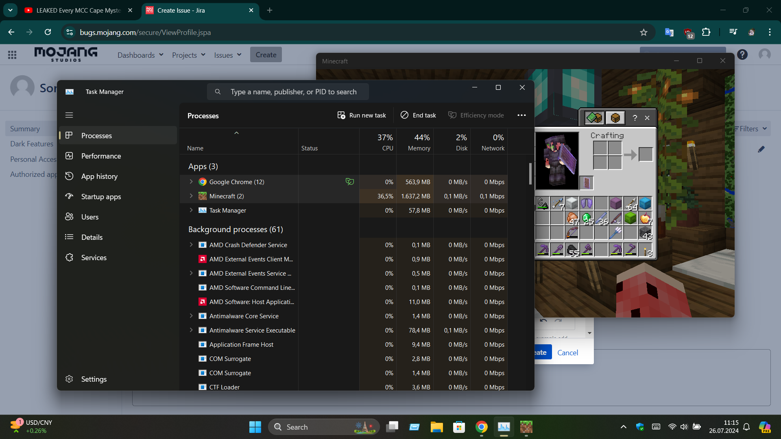Screen dimensions: 781x439
Task: Click the Run new task icon
Action: point(341,115)
